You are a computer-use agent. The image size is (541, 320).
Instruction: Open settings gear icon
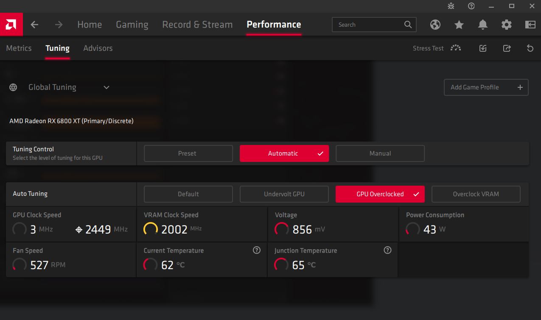tap(507, 25)
